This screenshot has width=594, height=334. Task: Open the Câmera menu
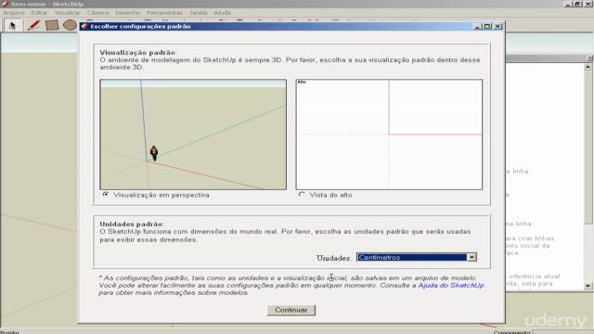pyautogui.click(x=97, y=12)
